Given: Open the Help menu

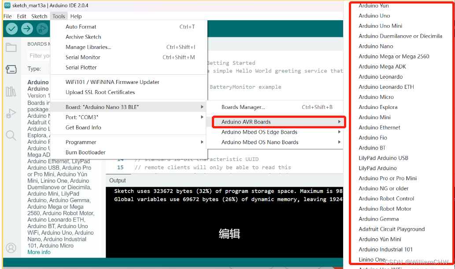Looking at the screenshot, I should point(76,16).
